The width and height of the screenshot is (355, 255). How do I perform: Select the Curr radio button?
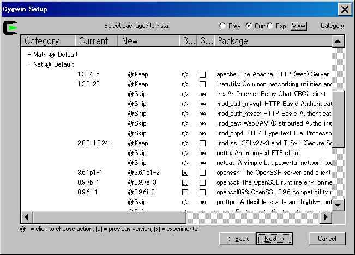coord(249,26)
